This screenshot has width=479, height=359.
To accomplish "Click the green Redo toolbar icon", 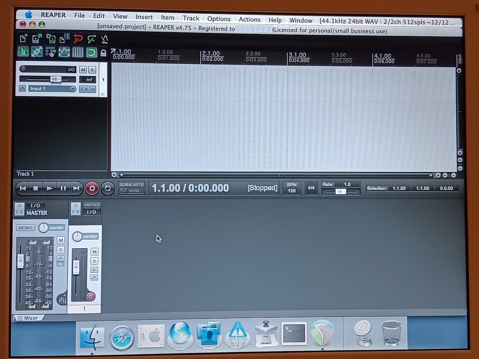I will [91, 39].
